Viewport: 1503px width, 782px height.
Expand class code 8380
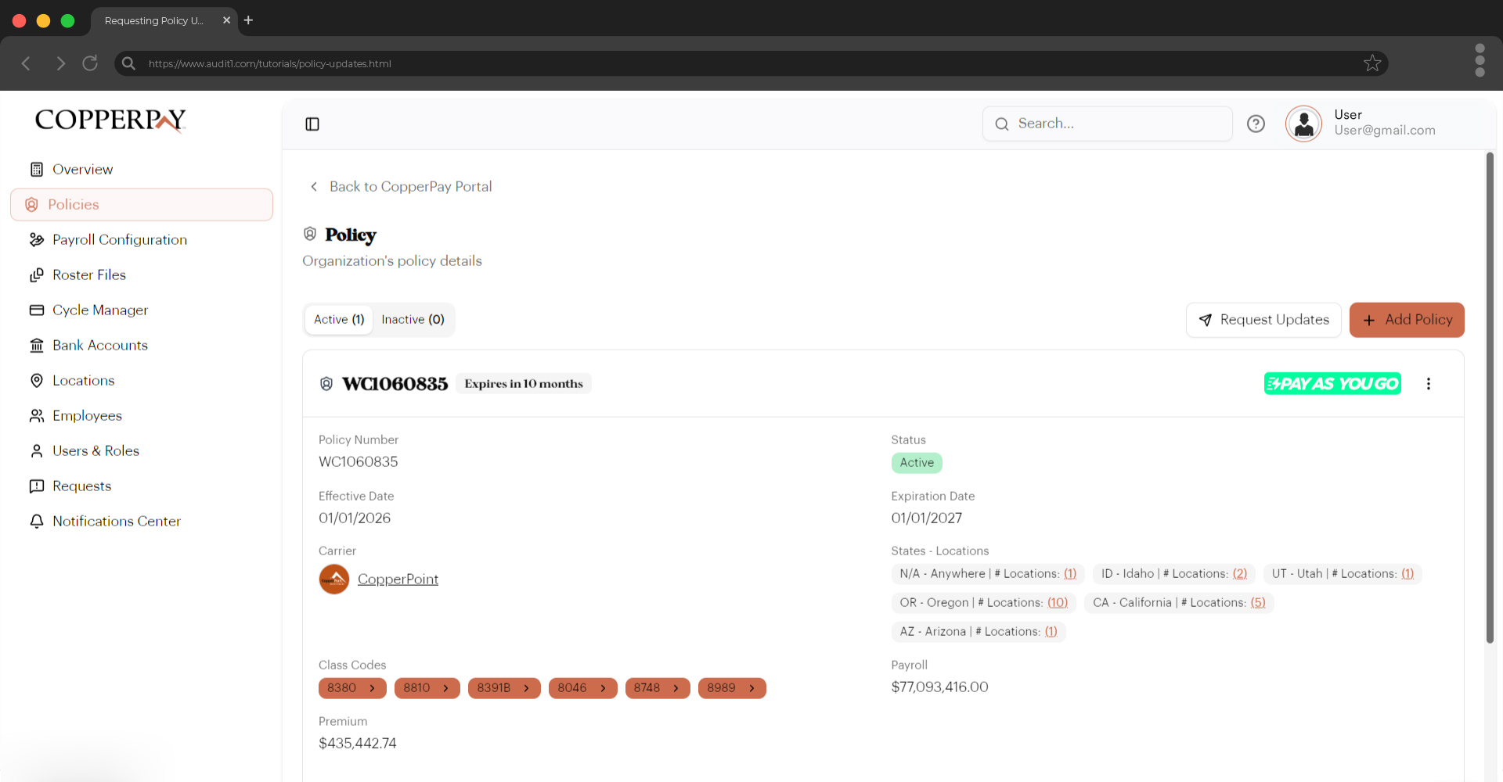tap(351, 688)
